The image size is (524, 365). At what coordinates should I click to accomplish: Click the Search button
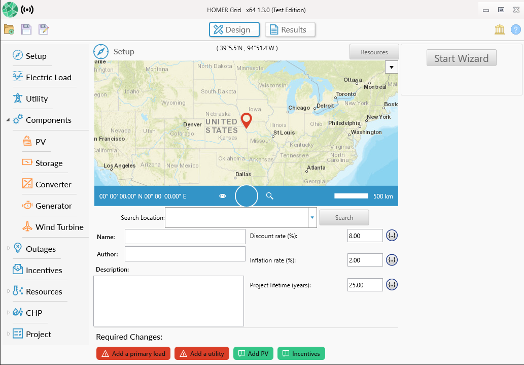[344, 217]
